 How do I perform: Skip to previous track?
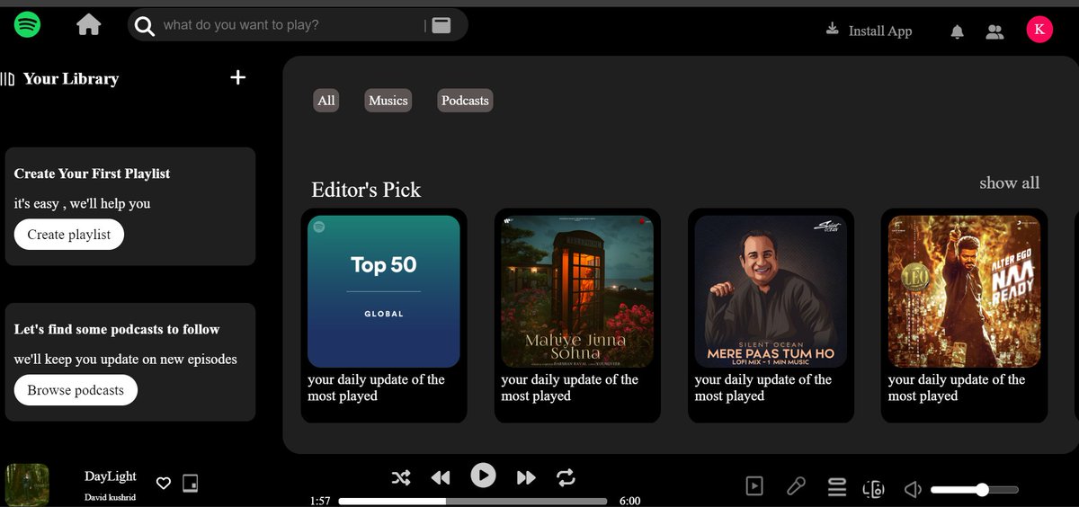(440, 477)
